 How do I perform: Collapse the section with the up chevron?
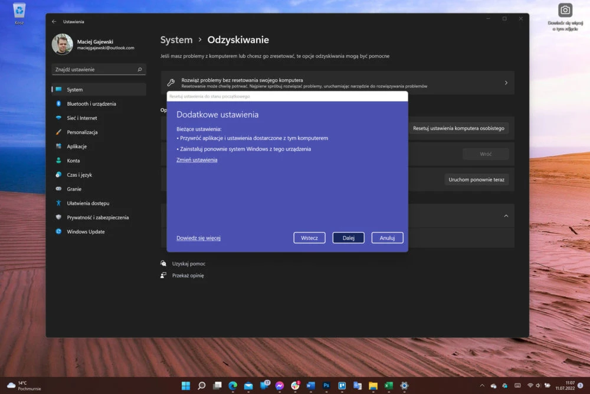[x=506, y=216]
